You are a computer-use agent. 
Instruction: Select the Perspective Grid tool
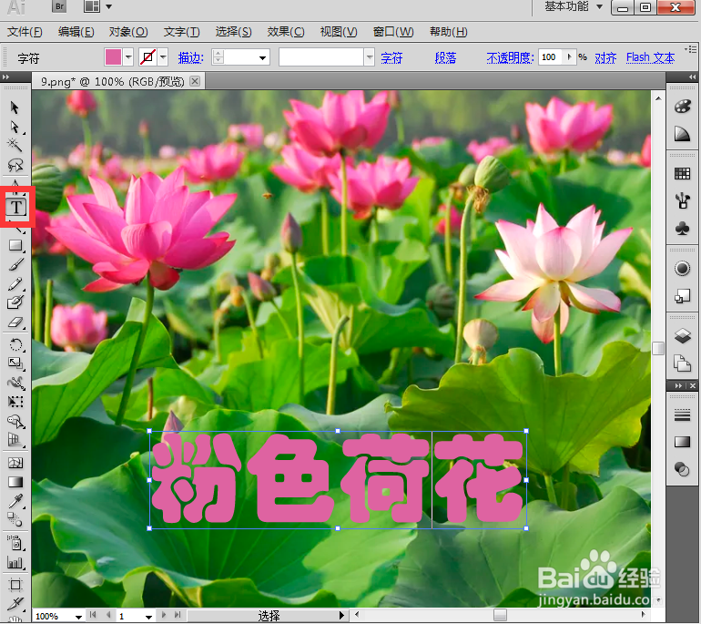pyautogui.click(x=15, y=440)
